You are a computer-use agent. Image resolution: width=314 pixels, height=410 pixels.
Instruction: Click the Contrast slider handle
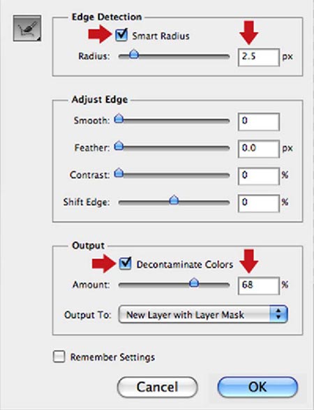coord(119,173)
